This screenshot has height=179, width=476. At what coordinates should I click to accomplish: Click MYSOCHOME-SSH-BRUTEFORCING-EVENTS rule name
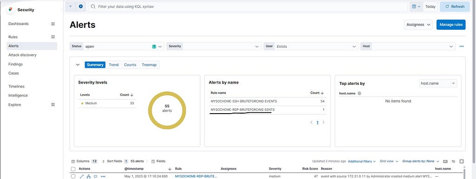click(244, 101)
